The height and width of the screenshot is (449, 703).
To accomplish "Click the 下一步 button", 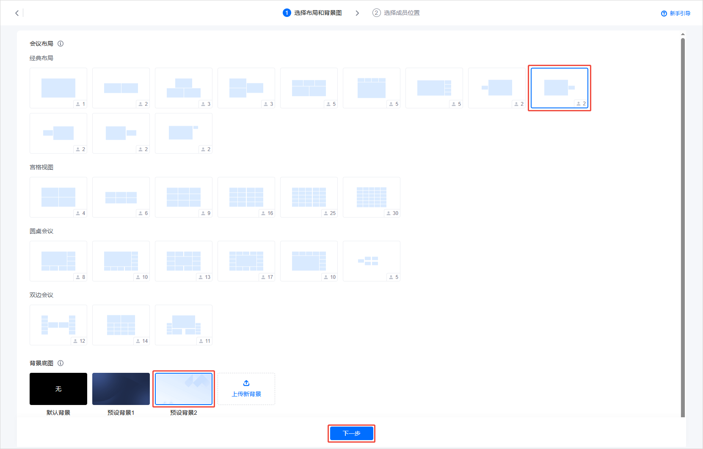I will [351, 433].
